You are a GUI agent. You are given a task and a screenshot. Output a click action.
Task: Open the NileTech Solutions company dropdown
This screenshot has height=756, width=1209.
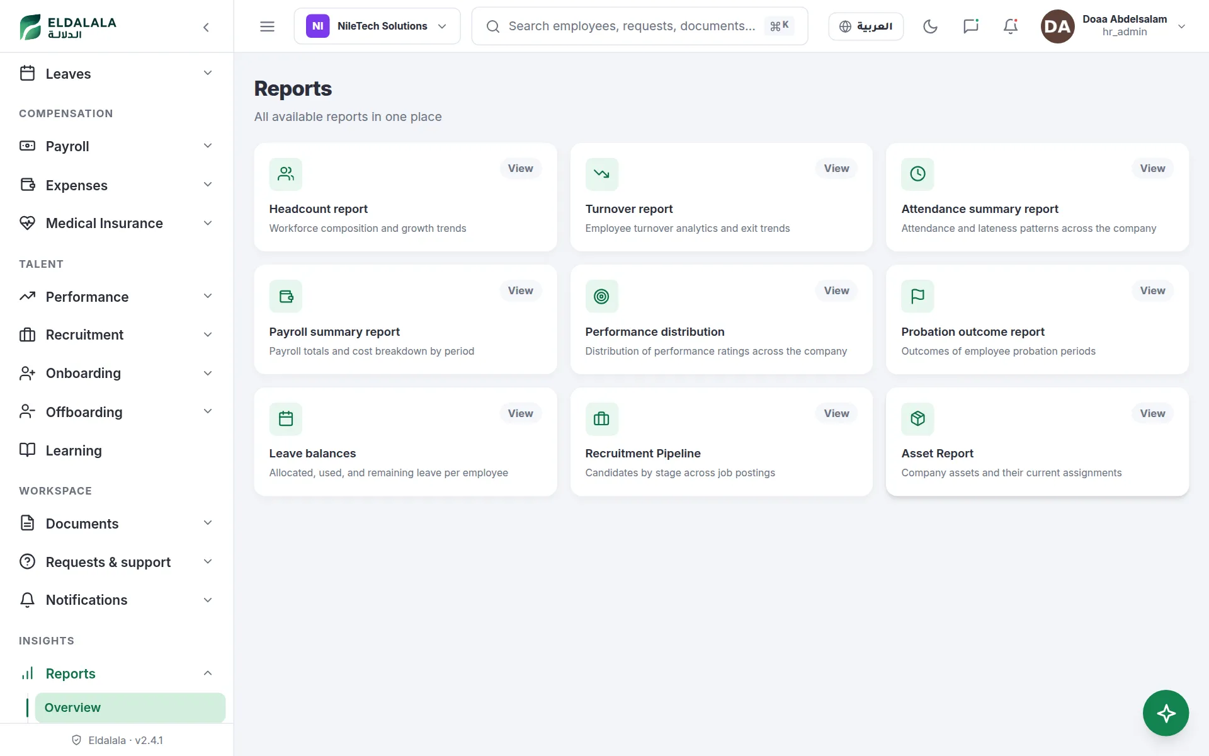pyautogui.click(x=377, y=26)
